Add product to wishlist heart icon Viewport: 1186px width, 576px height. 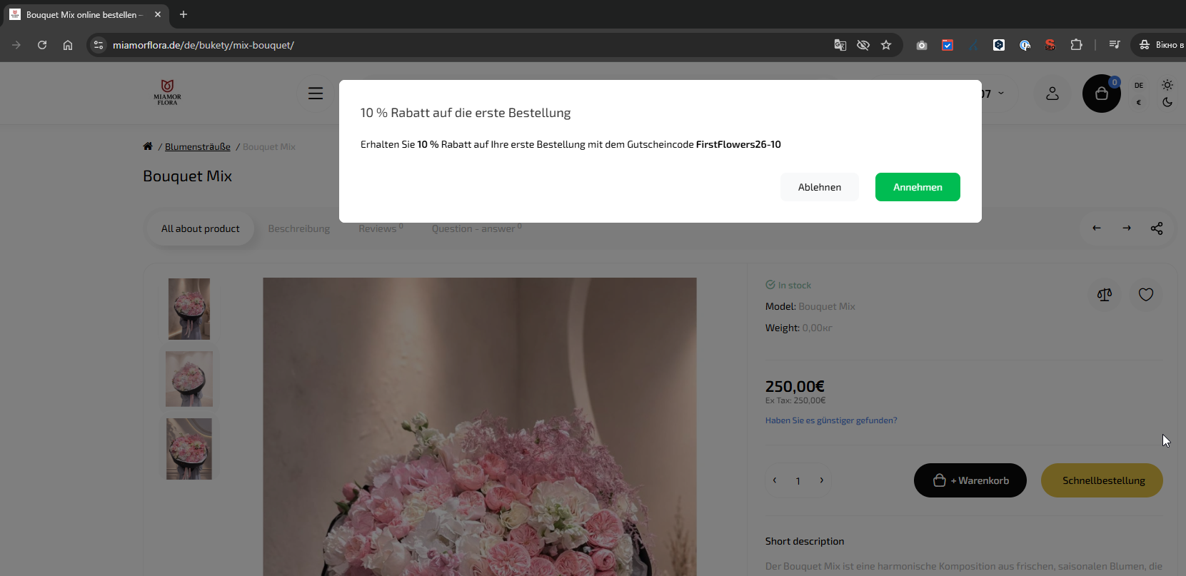tap(1146, 294)
